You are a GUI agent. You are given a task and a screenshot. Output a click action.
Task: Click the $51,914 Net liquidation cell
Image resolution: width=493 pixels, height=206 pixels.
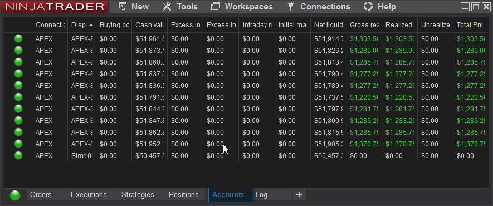click(328, 39)
